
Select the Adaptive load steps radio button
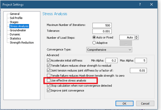pos(94,43)
